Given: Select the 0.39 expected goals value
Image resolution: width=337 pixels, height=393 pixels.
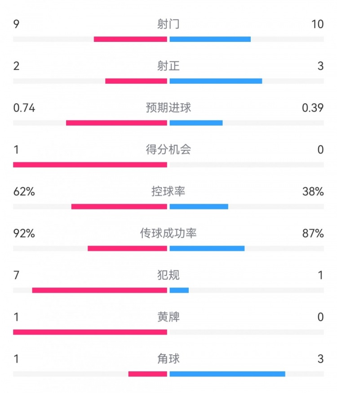Looking at the screenshot, I should [x=313, y=108].
